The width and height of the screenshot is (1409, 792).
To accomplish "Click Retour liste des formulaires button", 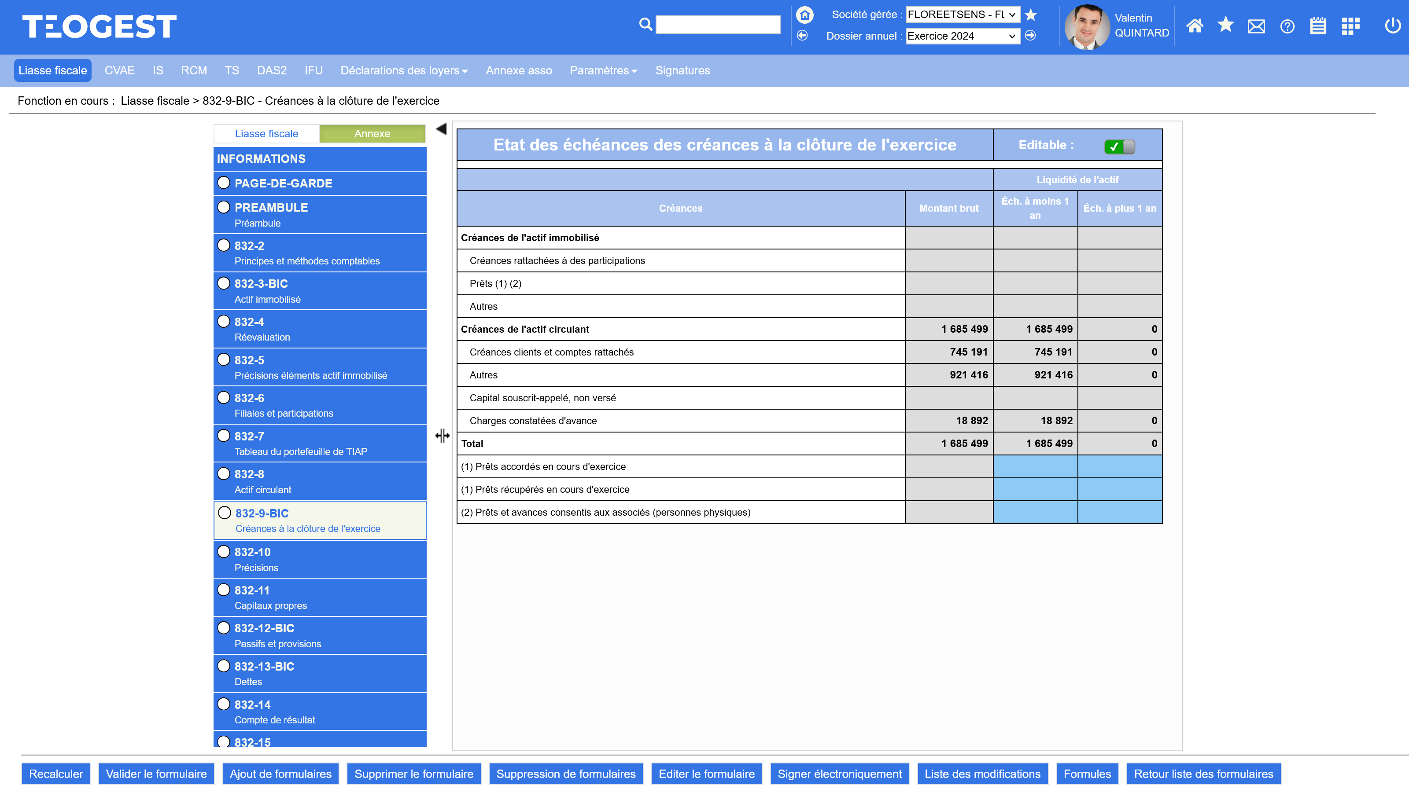I will tap(1204, 774).
